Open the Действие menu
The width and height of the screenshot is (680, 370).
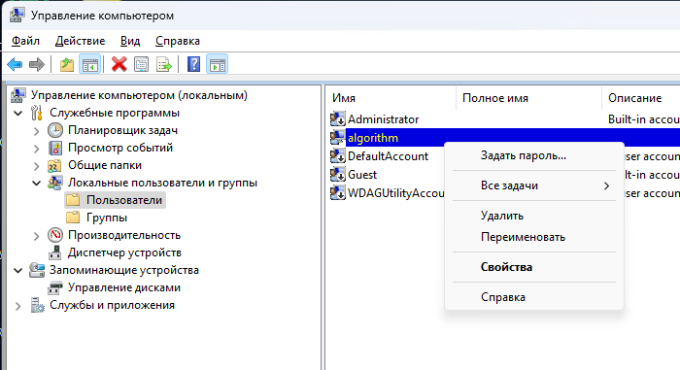[x=81, y=41]
